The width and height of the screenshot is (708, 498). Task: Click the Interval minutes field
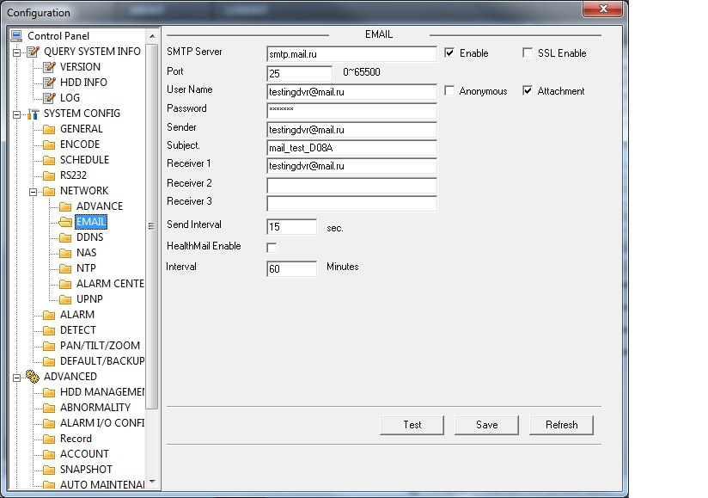coord(291,269)
